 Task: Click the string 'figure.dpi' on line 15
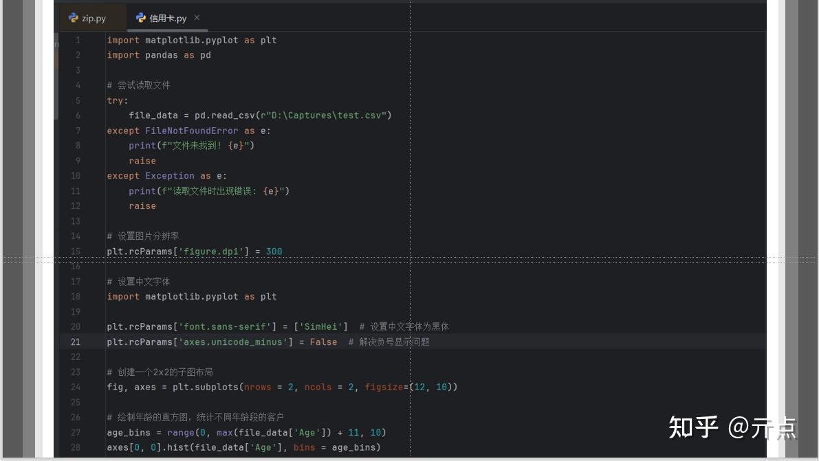(211, 251)
